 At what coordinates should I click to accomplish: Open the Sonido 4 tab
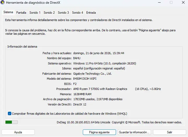coord(78,13)
